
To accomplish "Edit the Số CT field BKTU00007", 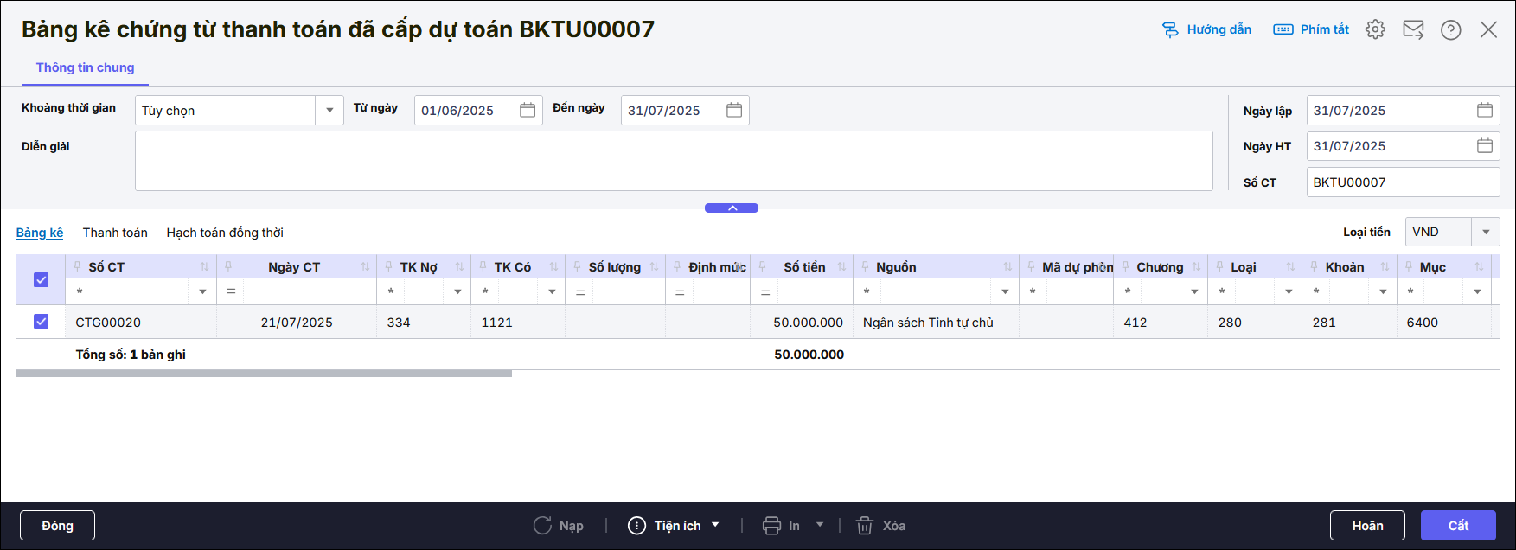I will (1403, 182).
